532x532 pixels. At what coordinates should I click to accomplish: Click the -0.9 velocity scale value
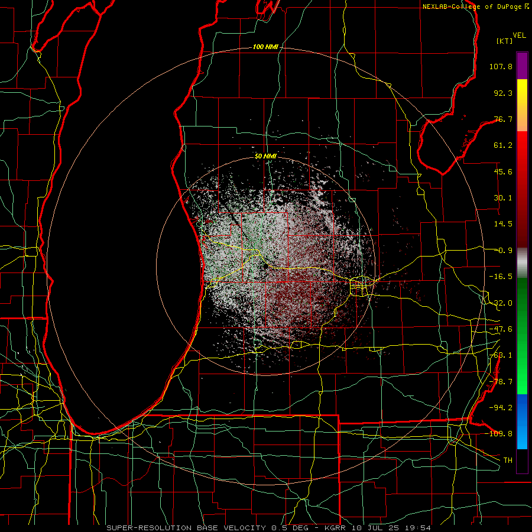pos(504,251)
